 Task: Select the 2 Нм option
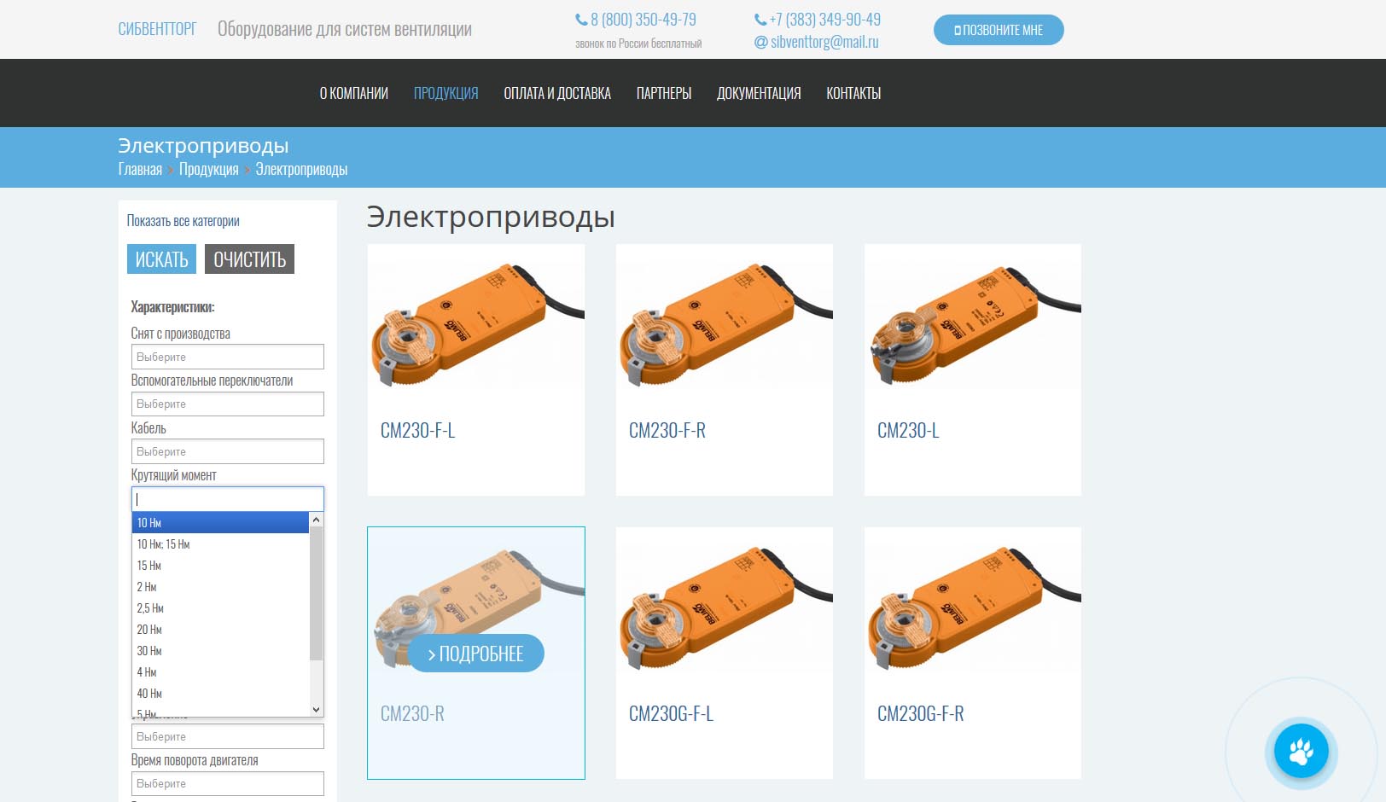point(220,586)
